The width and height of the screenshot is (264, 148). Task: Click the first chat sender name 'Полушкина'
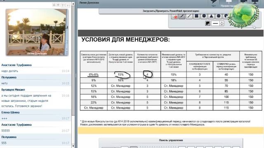[9, 77]
